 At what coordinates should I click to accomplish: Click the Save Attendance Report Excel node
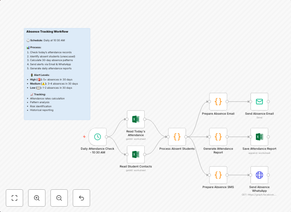tap(259, 137)
